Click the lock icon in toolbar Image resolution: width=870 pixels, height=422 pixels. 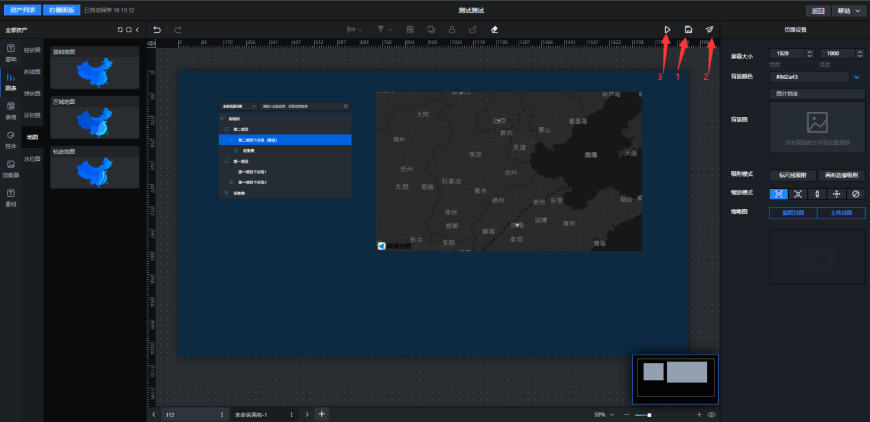click(452, 30)
